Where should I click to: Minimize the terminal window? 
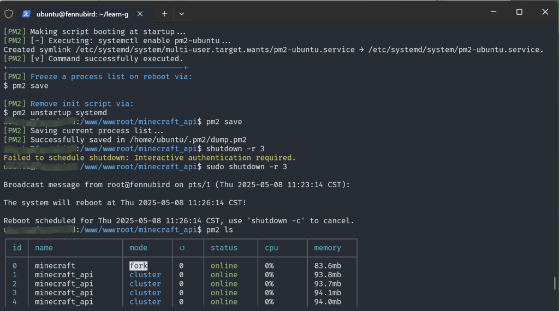pyautogui.click(x=493, y=12)
